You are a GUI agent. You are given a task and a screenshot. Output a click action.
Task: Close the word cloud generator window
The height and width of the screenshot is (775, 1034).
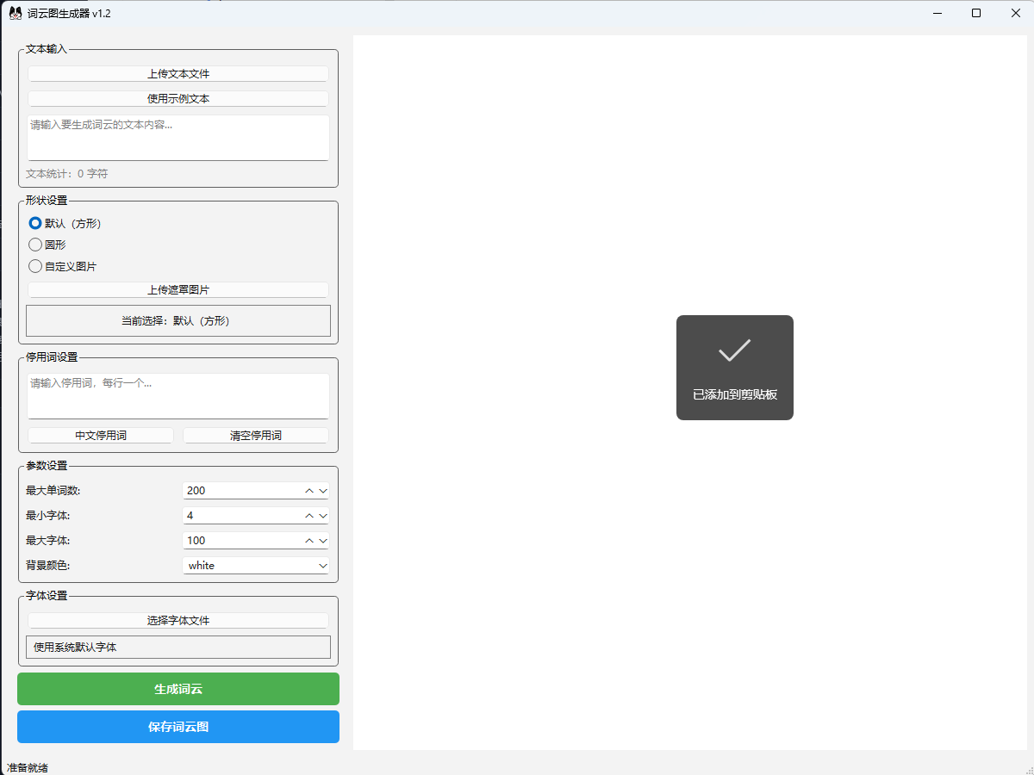click(x=1015, y=13)
